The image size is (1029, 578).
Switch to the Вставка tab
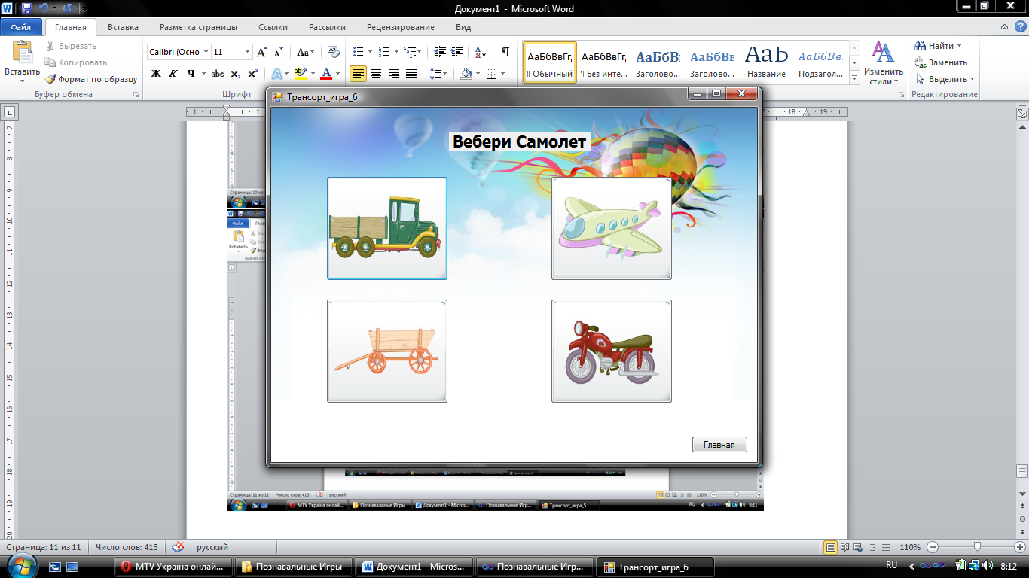tap(123, 27)
